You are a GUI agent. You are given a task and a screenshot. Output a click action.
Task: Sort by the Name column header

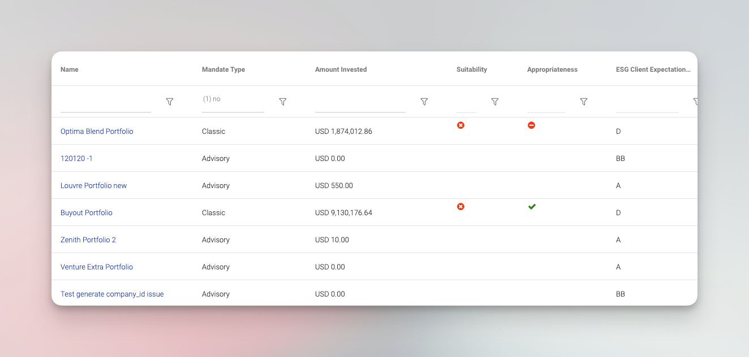(70, 69)
